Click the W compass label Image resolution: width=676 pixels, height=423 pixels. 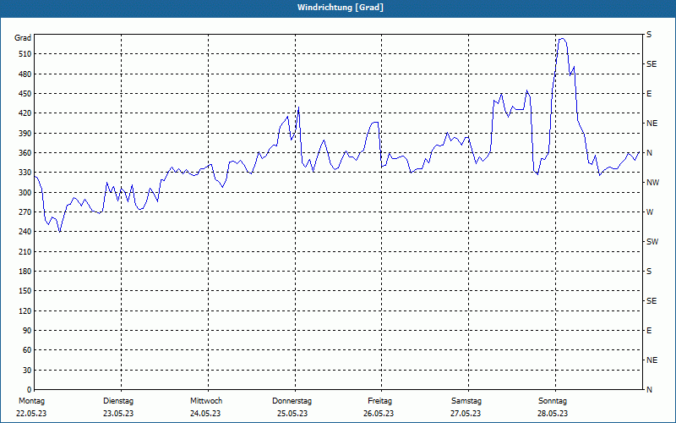[650, 212]
